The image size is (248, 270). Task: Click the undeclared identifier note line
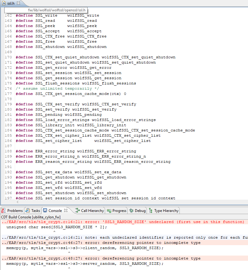(x=123, y=237)
